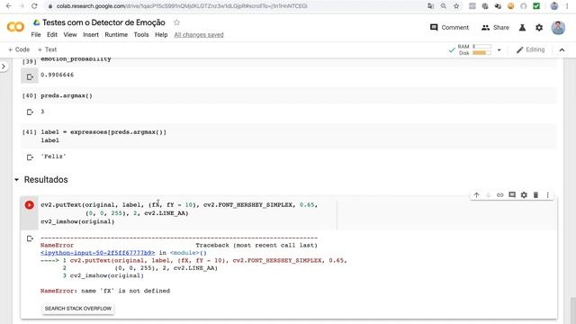Click output value 0.9906646
The width and height of the screenshot is (576, 324).
(x=58, y=75)
